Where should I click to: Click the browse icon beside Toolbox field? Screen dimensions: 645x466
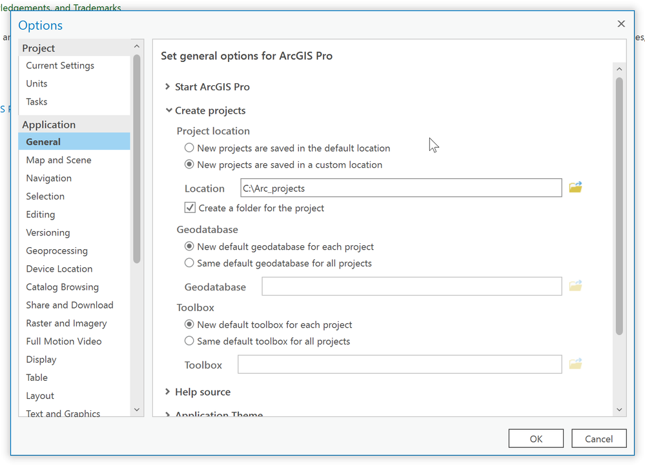point(575,365)
